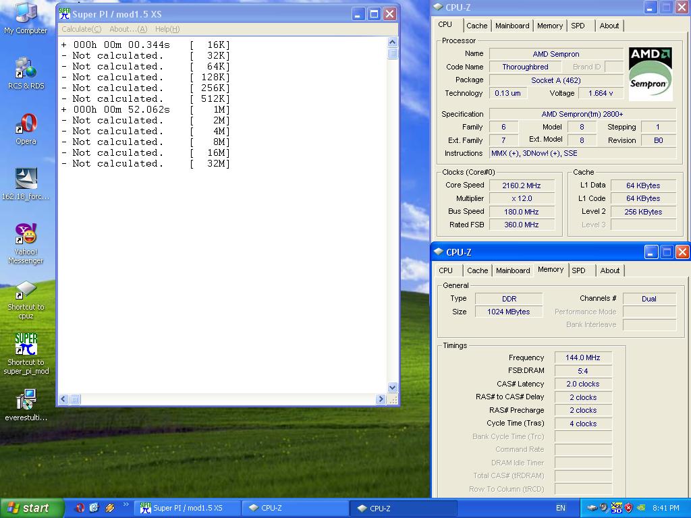
Task: Open About tab in top CPU-Z window
Action: [609, 26]
